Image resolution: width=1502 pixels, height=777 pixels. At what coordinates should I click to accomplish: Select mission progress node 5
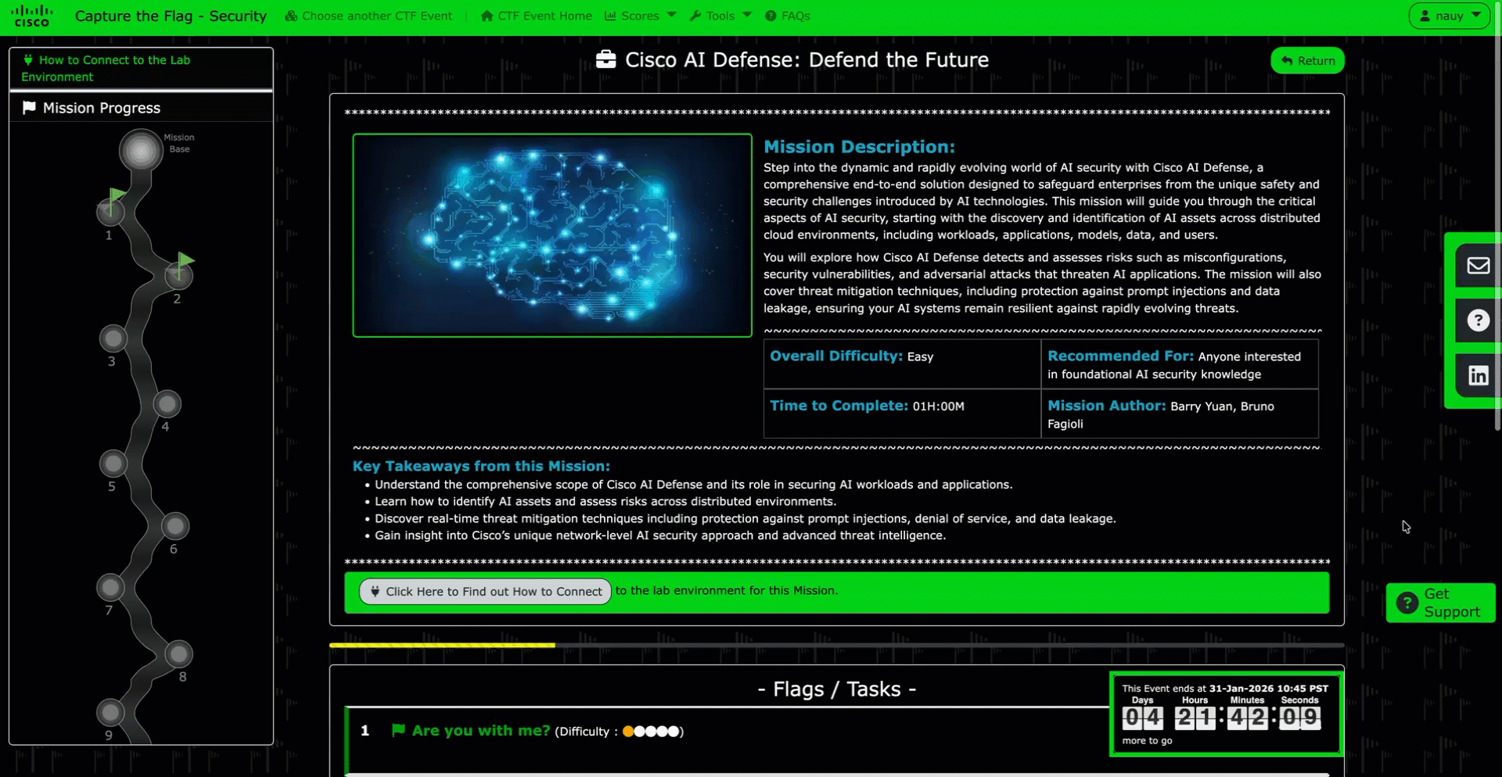click(x=113, y=464)
